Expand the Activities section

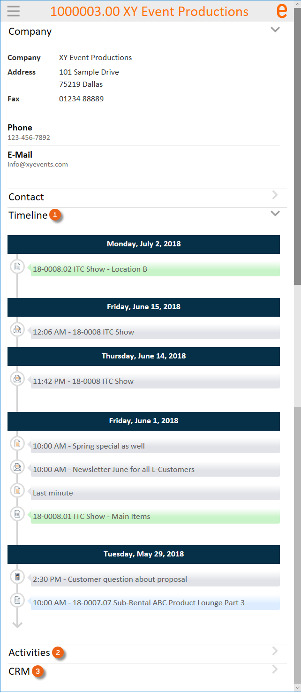[x=275, y=651]
